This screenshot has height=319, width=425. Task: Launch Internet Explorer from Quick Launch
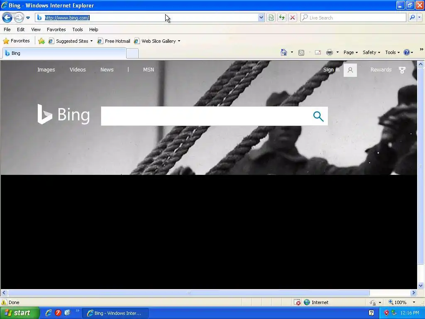pyautogui.click(x=49, y=313)
